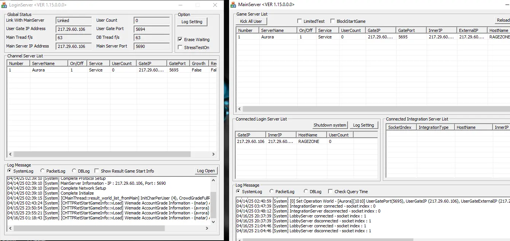Select PacketLog radio in MainServer window

(x=271, y=192)
